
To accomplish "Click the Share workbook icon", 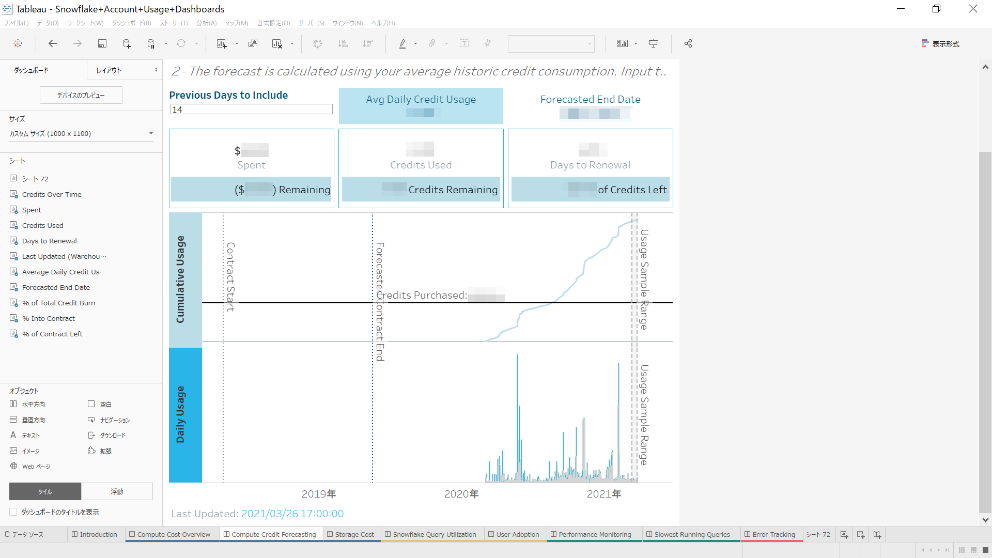I will (688, 43).
